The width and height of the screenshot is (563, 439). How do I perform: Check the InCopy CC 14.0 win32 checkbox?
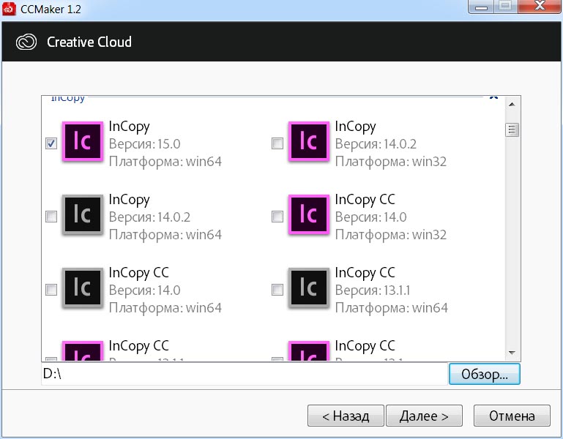coord(277,217)
